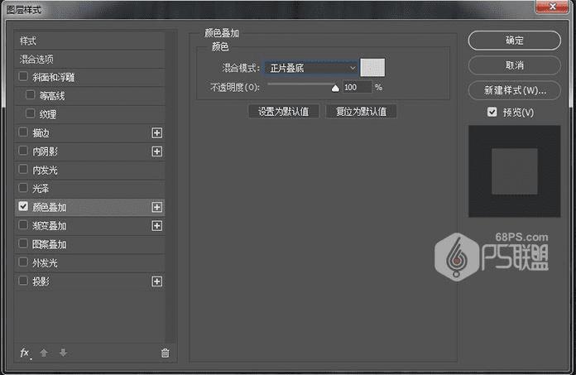Click the 复位为默认值 button
Image resolution: width=576 pixels, height=375 pixels.
361,111
